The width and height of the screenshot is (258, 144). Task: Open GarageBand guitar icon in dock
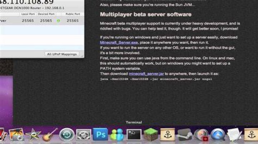click(x=50, y=134)
